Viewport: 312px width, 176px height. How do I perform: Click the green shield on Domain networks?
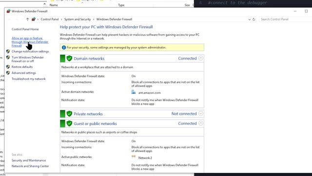(x=69, y=59)
